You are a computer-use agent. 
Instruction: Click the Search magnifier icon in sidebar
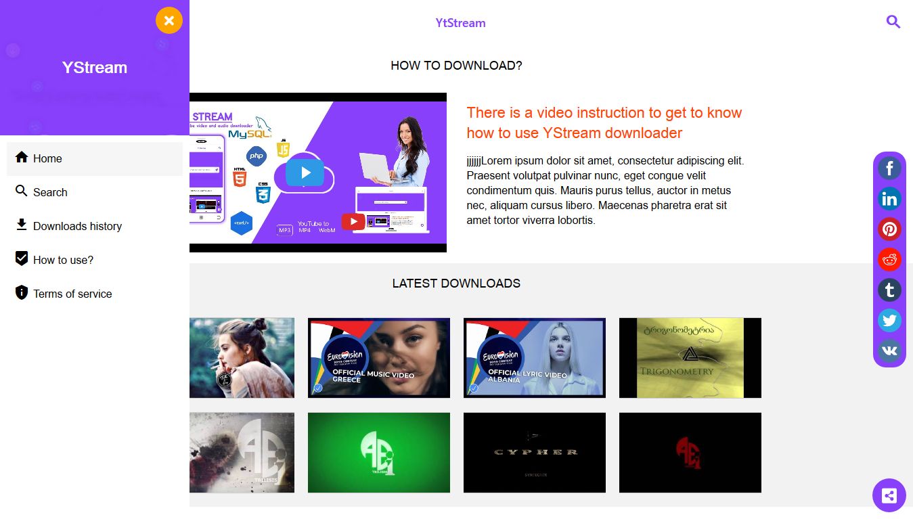22,191
